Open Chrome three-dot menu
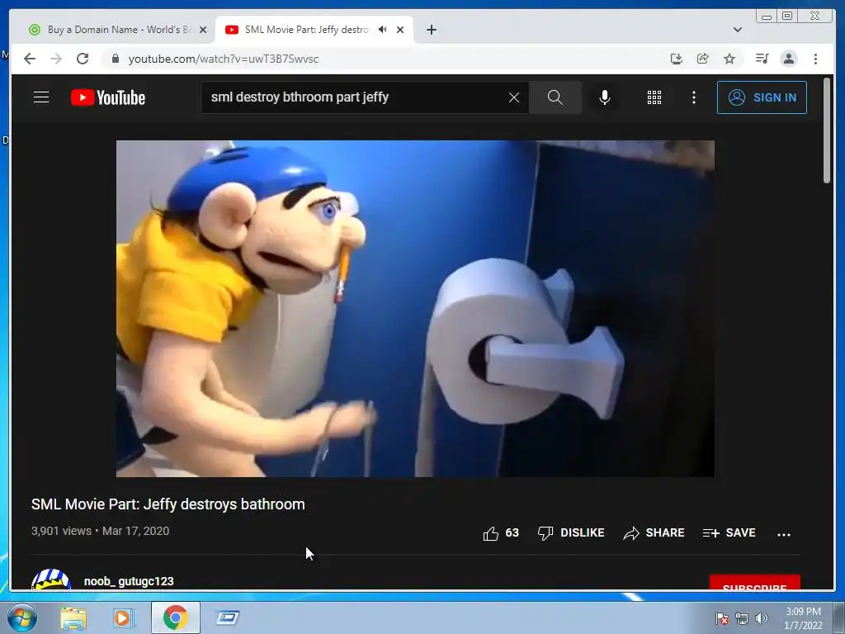Viewport: 845px width, 634px height. point(815,59)
